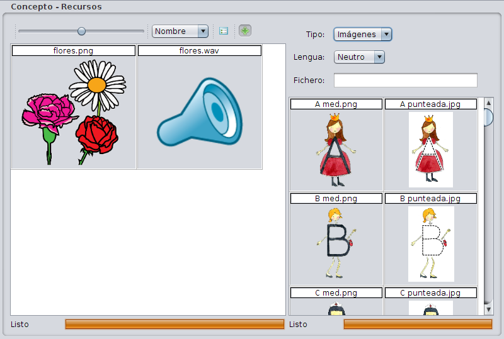Click the A med.png filename label

pos(336,104)
